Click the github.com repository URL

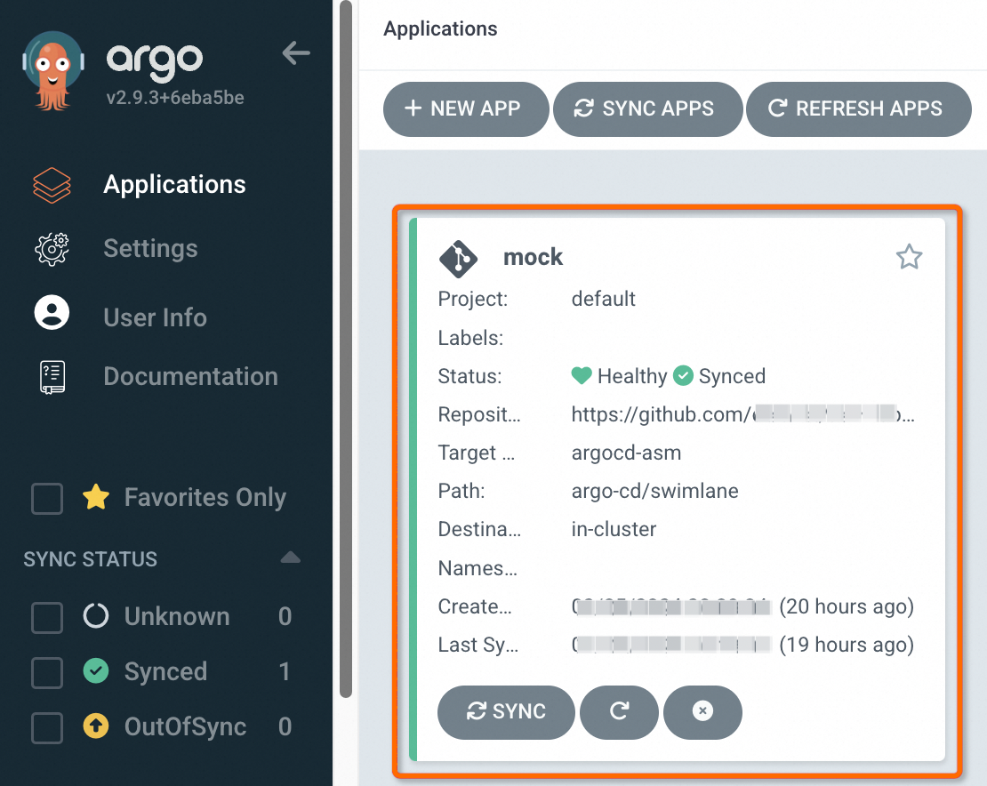742,414
